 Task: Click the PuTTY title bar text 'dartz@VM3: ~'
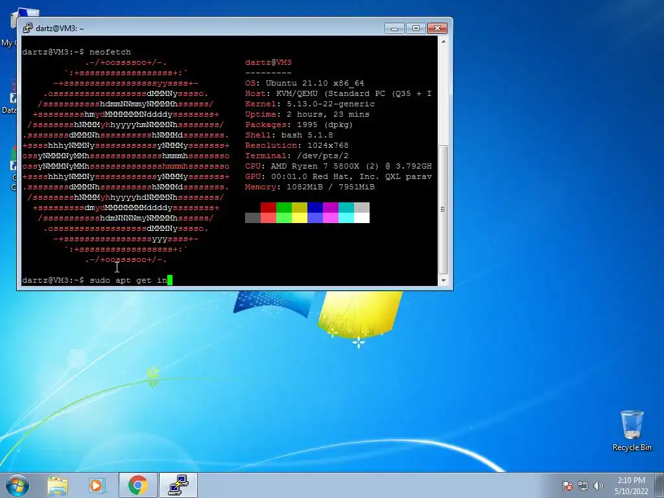60,29
